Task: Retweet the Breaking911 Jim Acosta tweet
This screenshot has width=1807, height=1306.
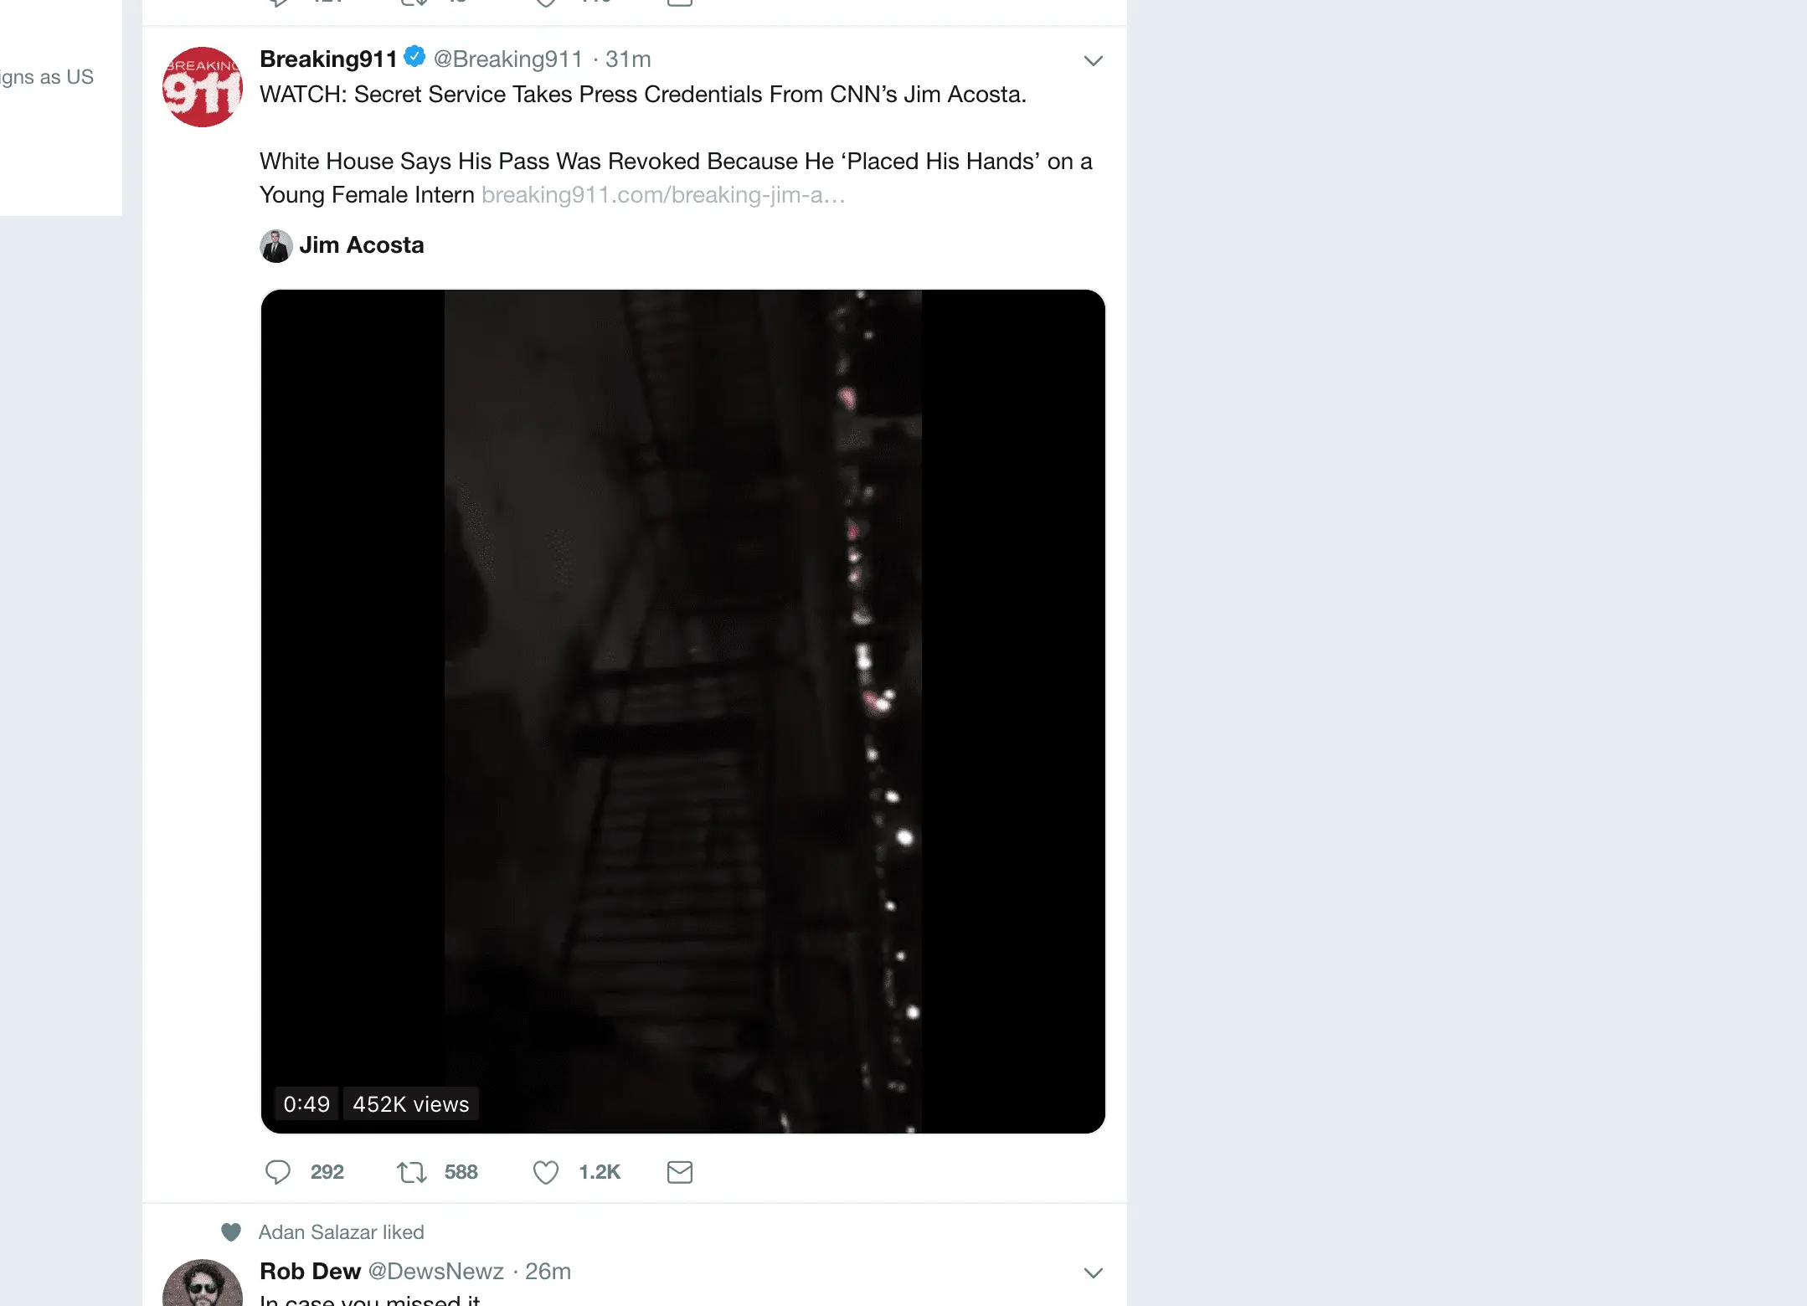Action: [411, 1172]
